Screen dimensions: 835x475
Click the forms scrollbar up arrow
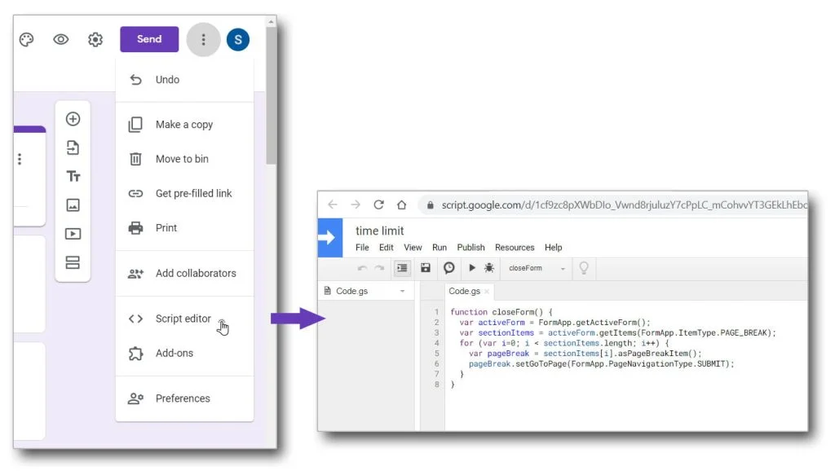pos(271,22)
